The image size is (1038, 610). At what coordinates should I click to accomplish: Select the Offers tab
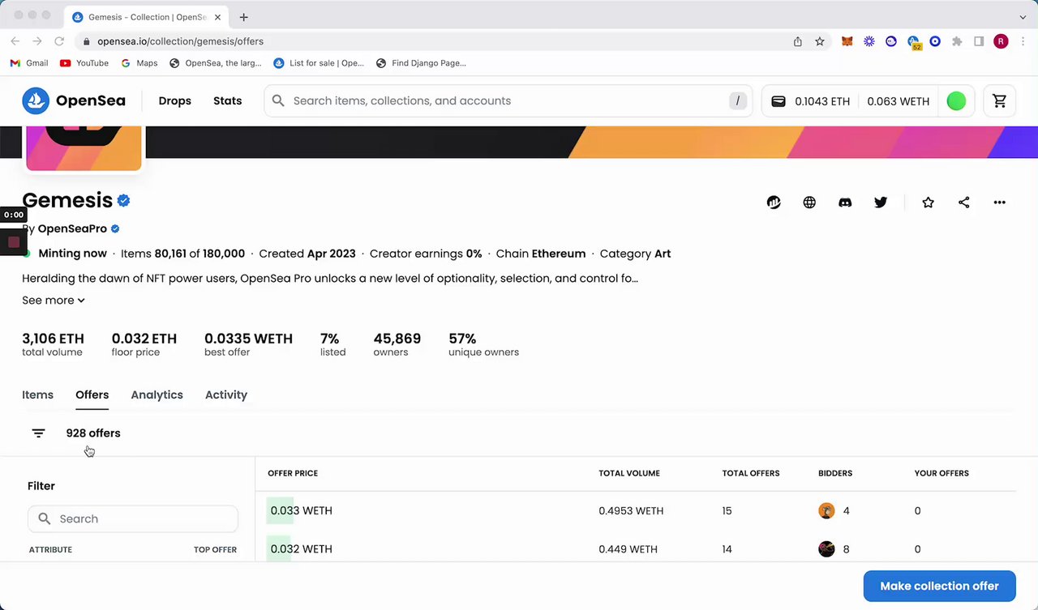pos(92,395)
